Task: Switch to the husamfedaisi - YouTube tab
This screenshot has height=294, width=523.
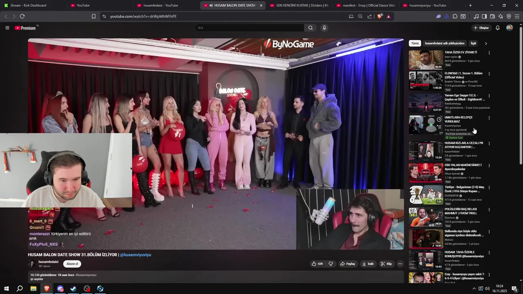Action: point(167,5)
